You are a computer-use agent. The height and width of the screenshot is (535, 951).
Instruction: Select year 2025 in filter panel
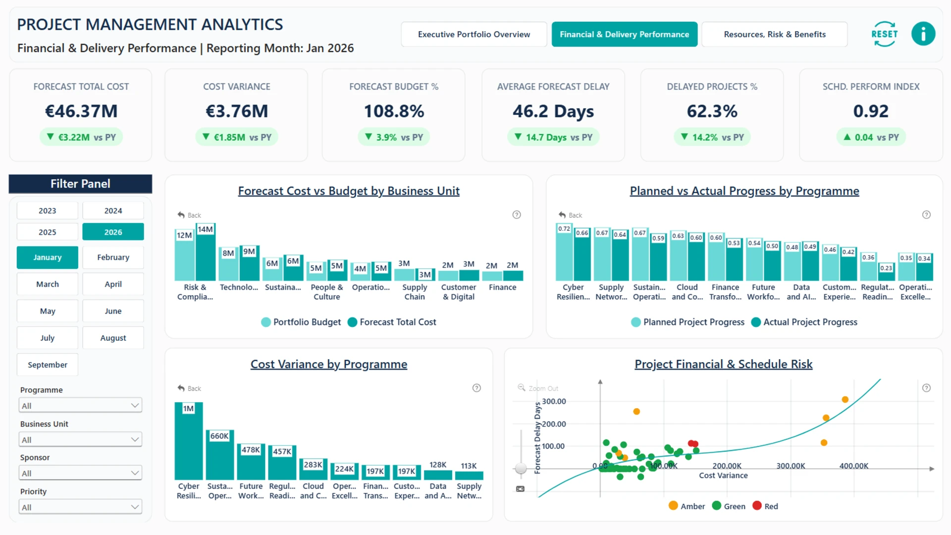click(x=48, y=232)
